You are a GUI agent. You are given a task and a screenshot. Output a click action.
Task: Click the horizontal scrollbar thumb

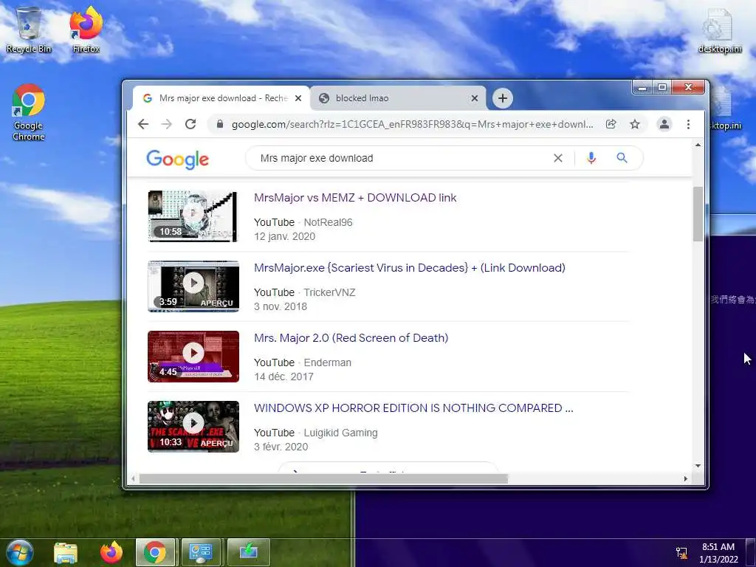[x=323, y=478]
